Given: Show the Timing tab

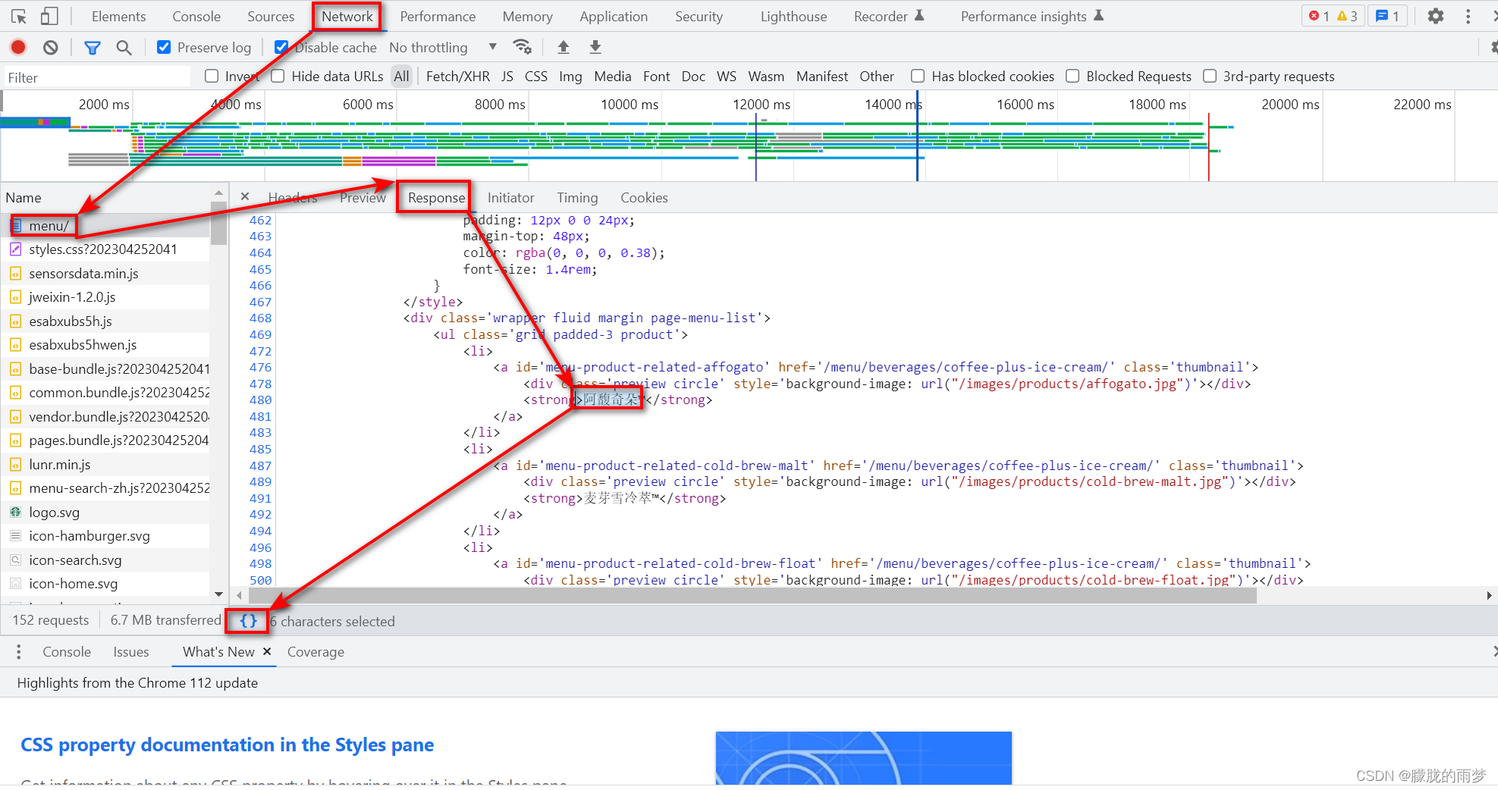Looking at the screenshot, I should 577,197.
